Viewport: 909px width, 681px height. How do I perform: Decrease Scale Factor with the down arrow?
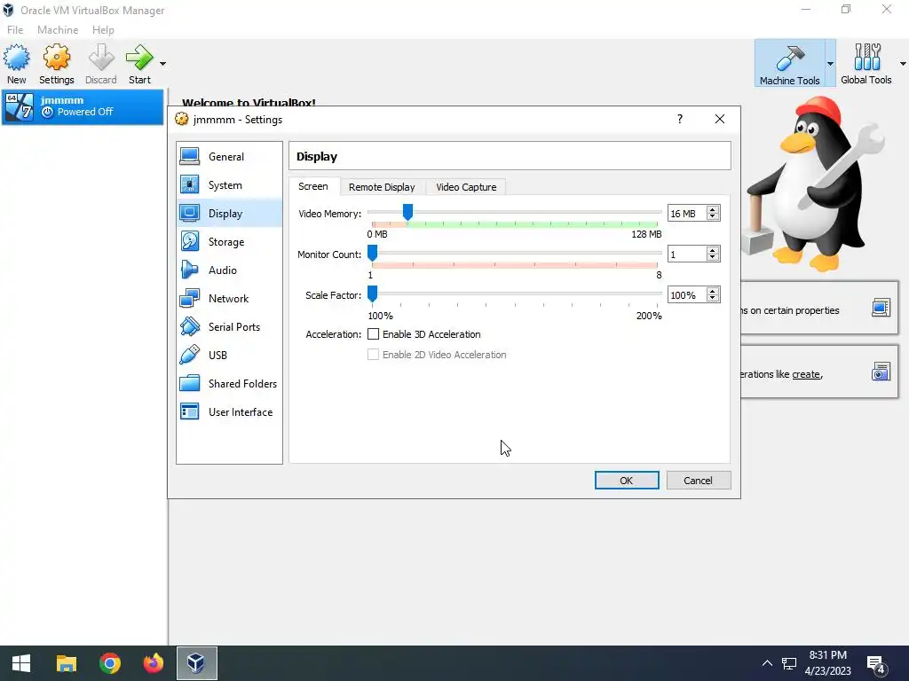point(713,299)
